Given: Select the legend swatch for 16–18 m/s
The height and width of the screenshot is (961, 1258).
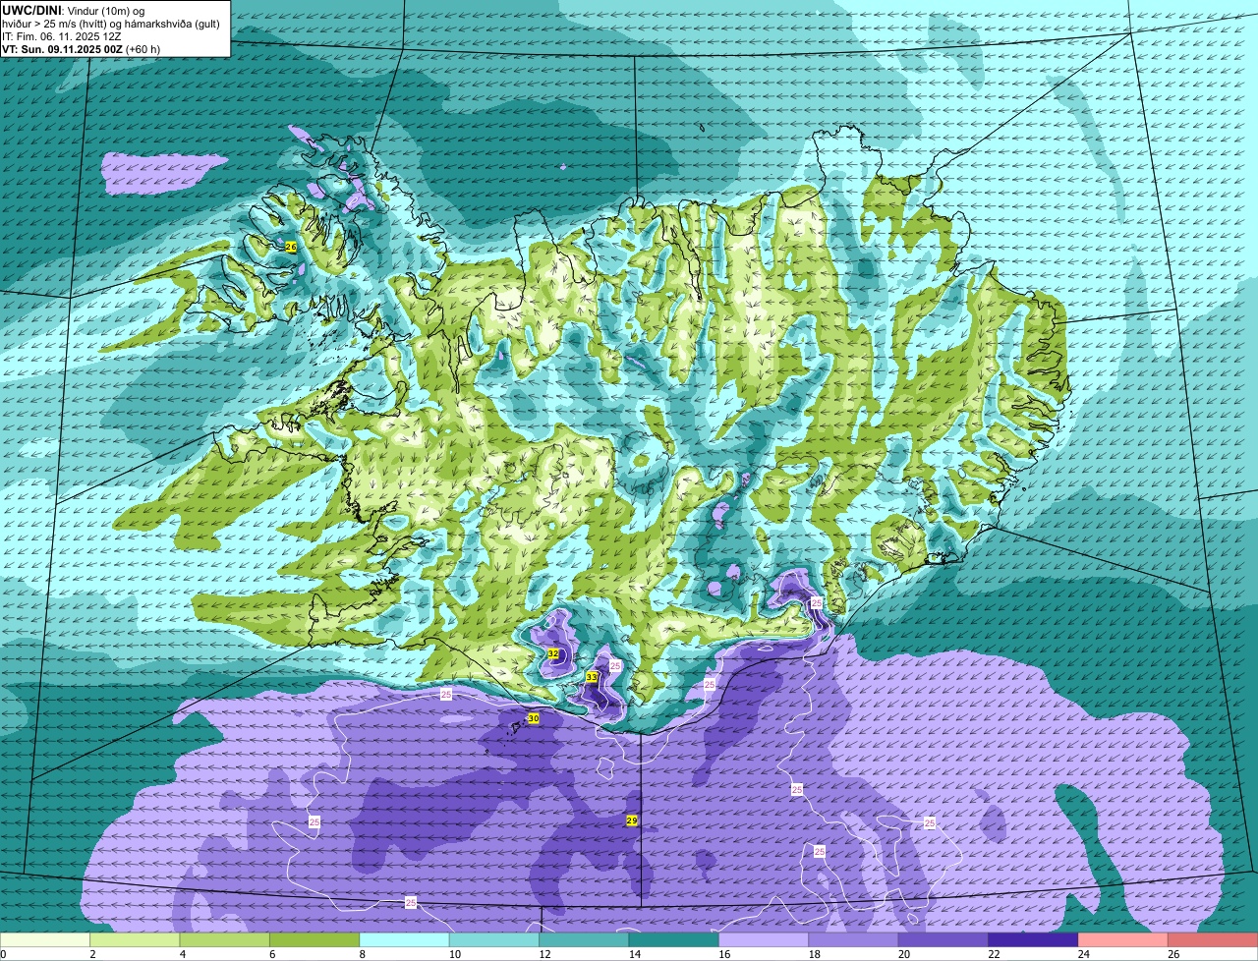Looking at the screenshot, I should 764,939.
